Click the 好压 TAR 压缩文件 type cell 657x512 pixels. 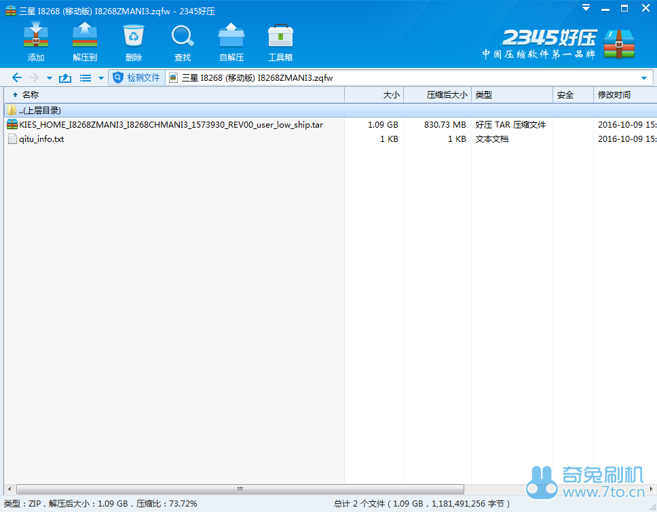pyautogui.click(x=510, y=124)
